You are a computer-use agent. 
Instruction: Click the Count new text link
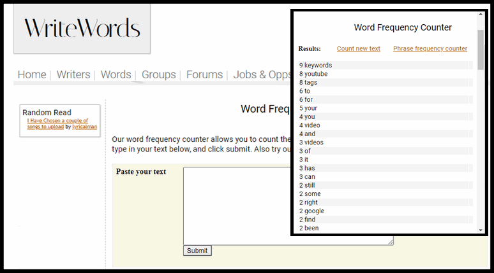[x=359, y=49]
